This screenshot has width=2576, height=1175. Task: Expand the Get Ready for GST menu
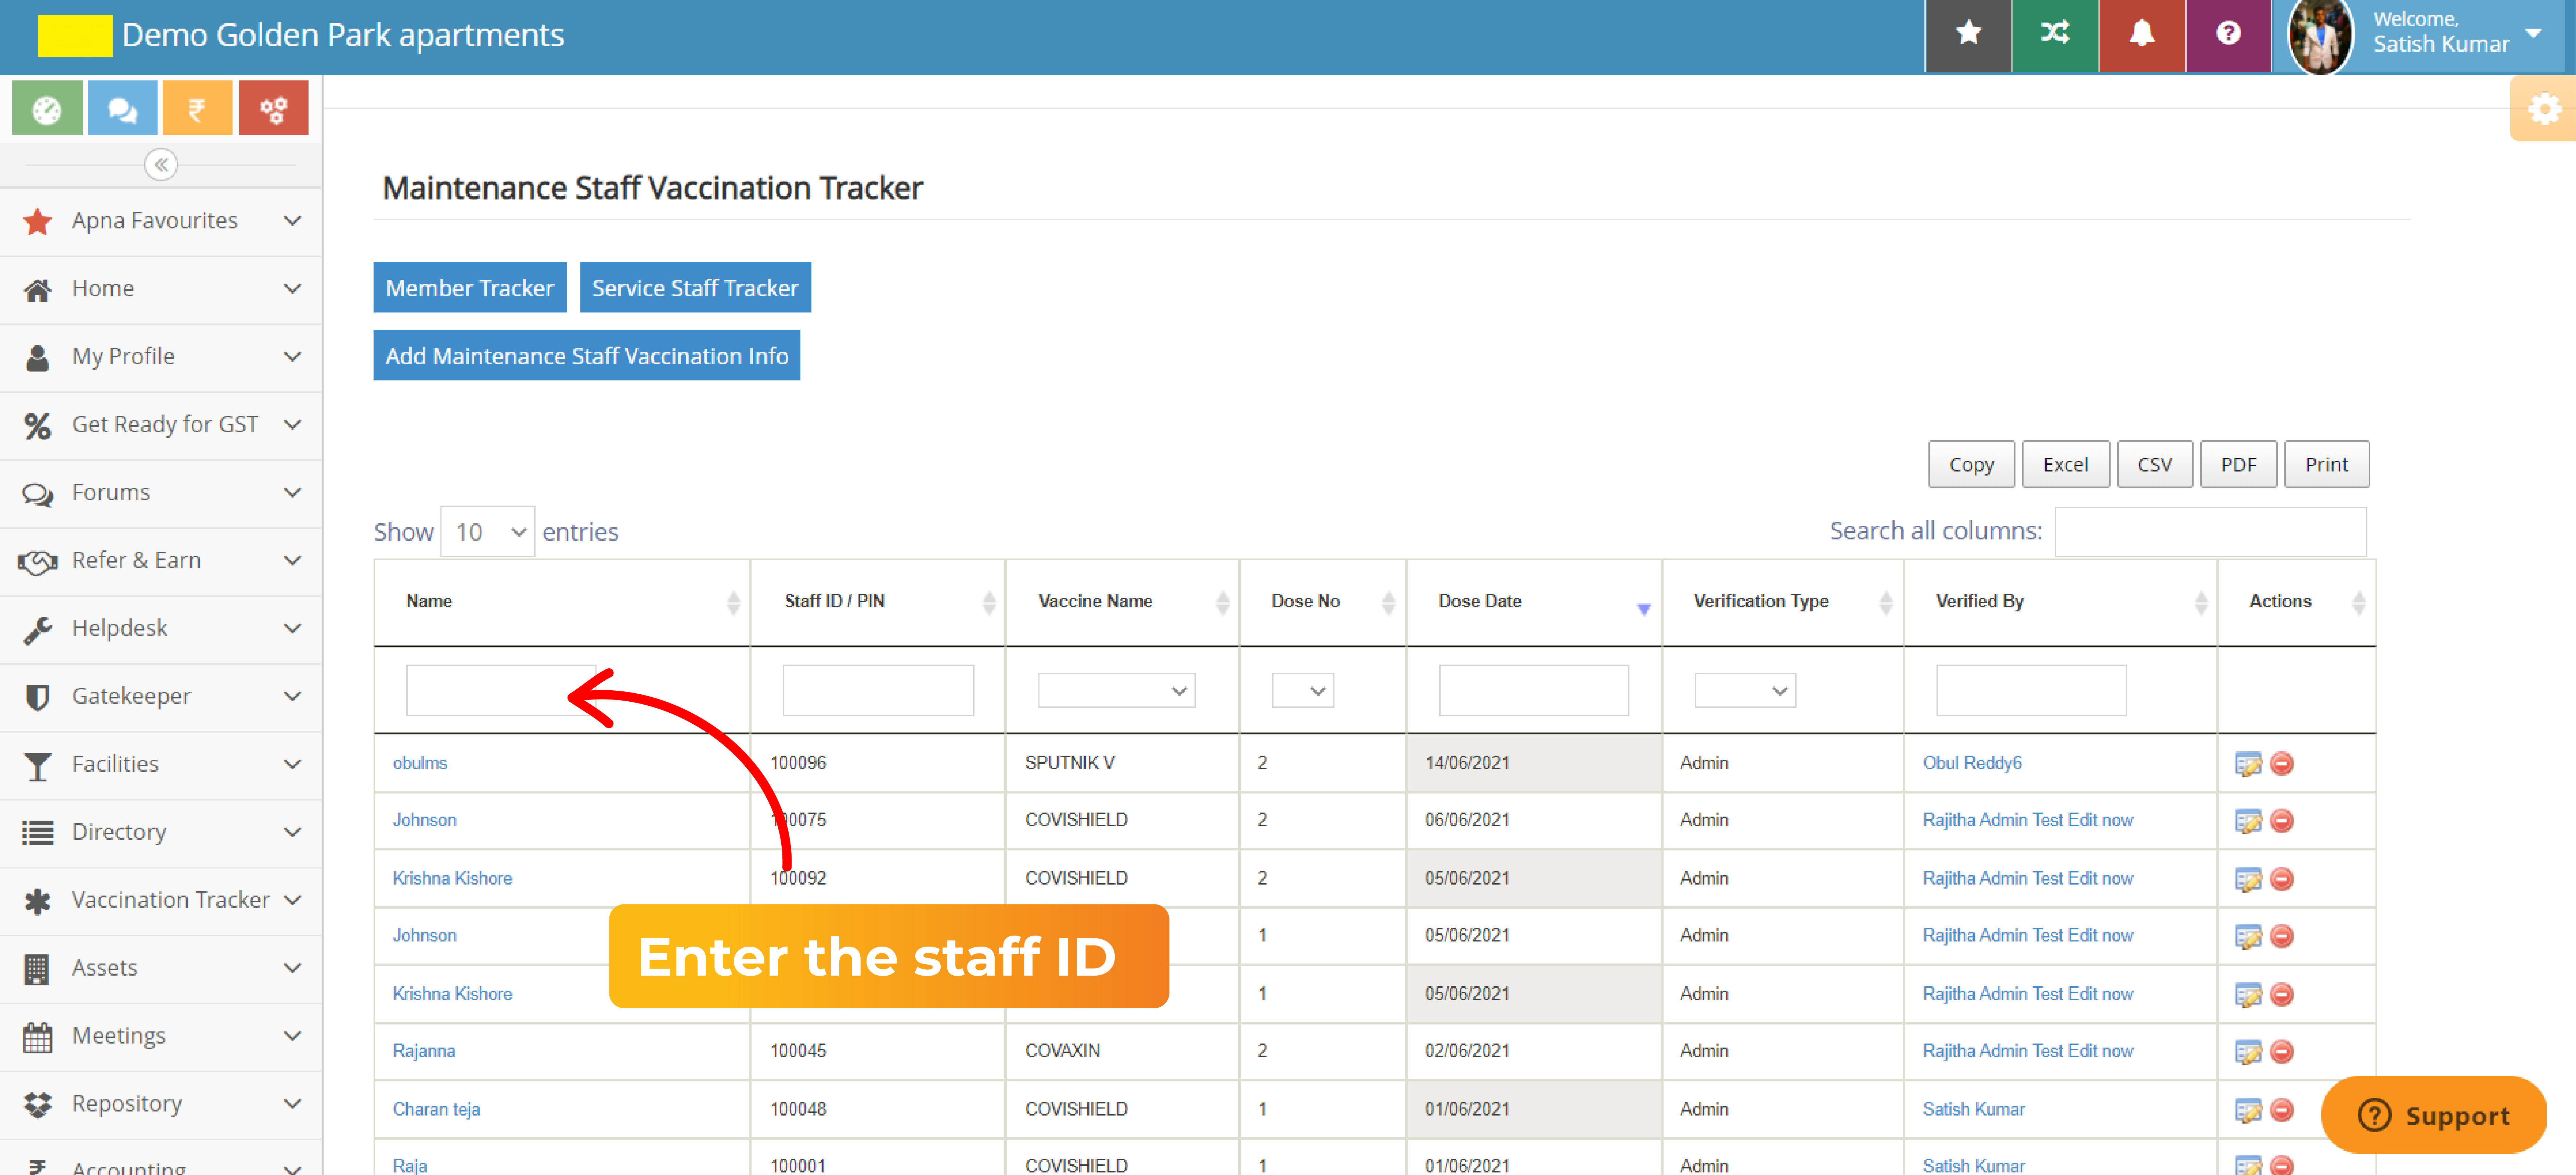coord(161,425)
